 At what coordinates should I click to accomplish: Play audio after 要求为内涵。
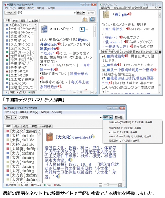click(70, 160)
